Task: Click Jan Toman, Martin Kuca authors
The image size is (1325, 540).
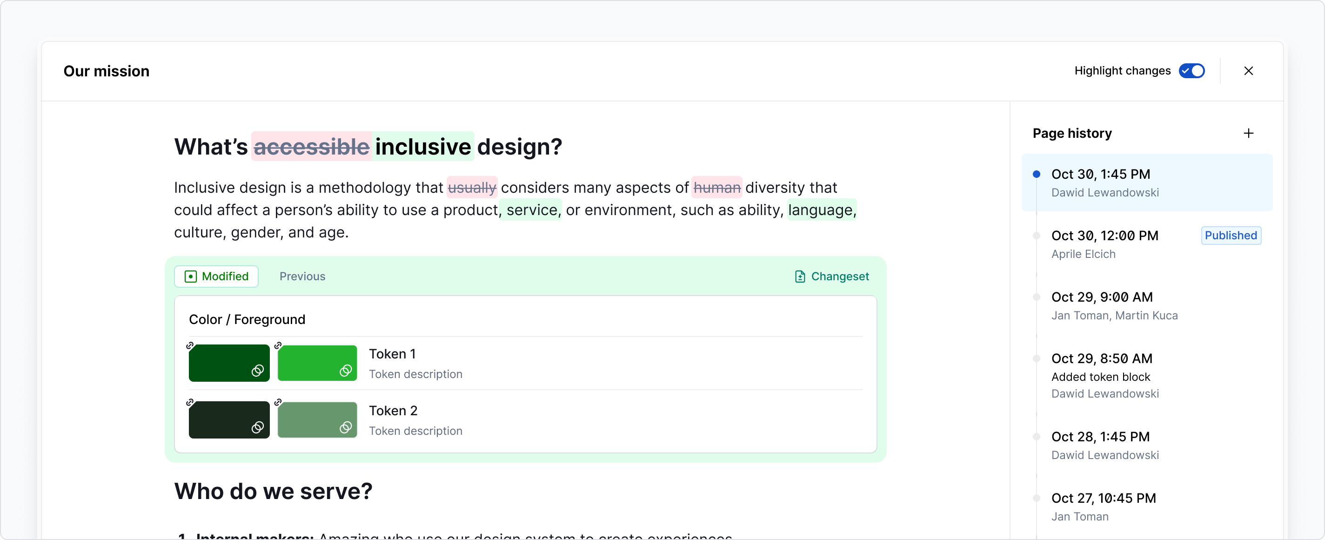Action: [1114, 316]
